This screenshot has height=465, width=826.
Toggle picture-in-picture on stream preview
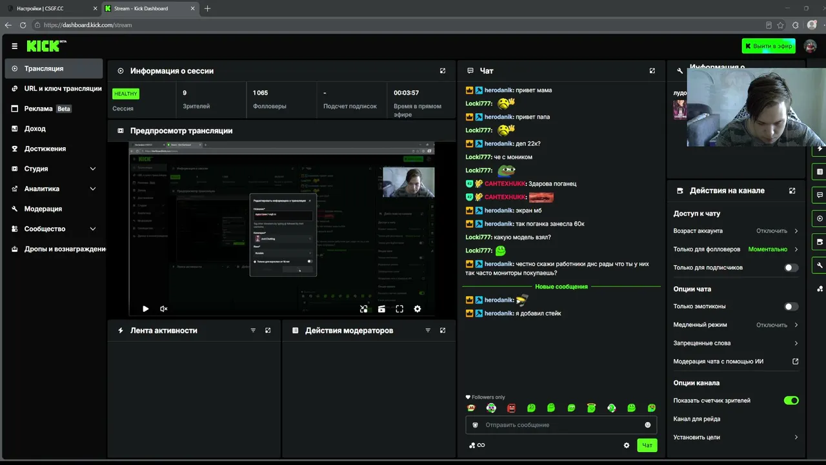click(364, 309)
